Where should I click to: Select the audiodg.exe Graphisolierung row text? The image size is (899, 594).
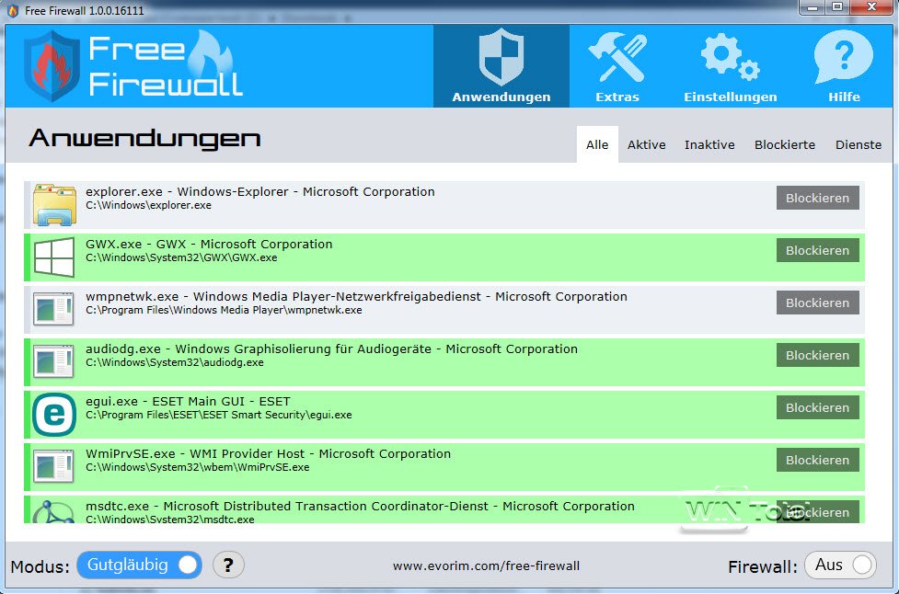pyautogui.click(x=331, y=348)
